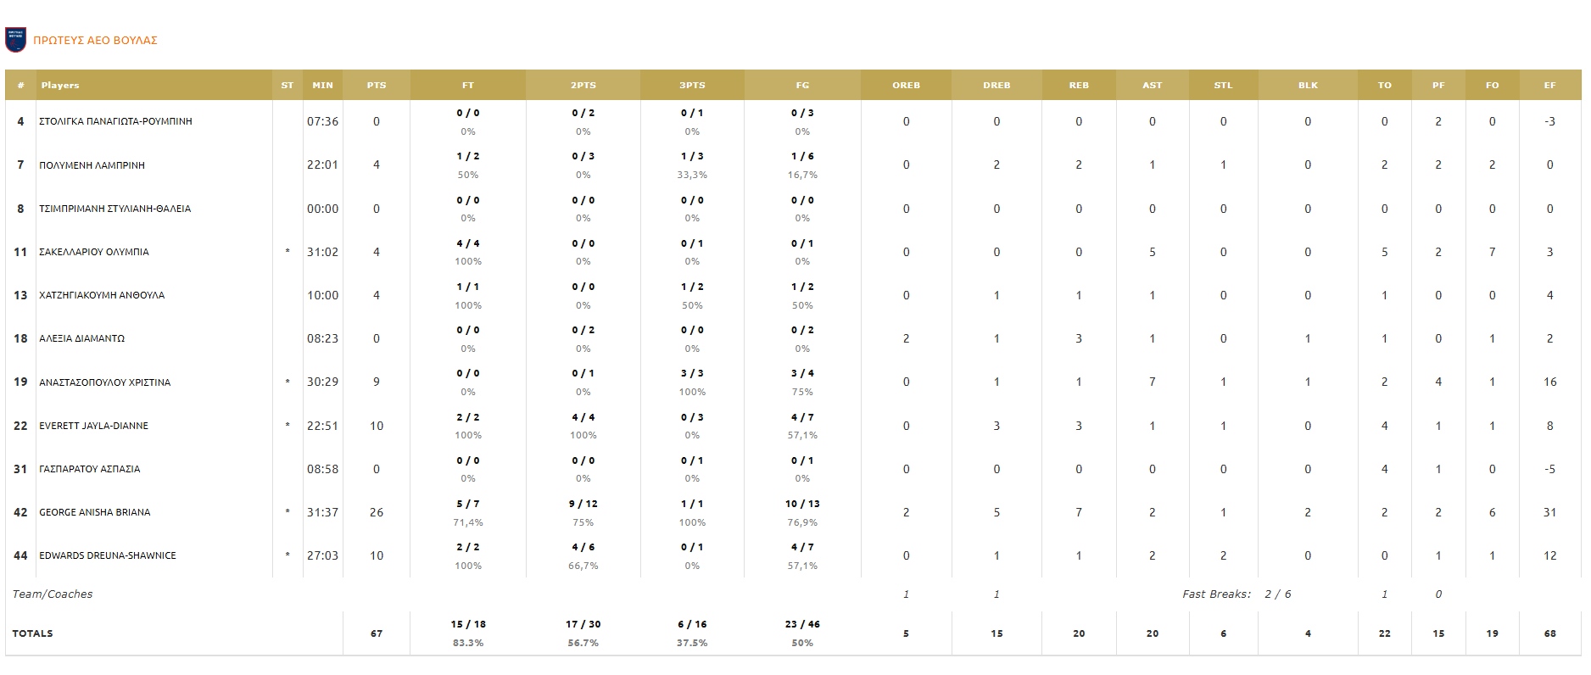Sort by the Players column header

click(x=60, y=86)
